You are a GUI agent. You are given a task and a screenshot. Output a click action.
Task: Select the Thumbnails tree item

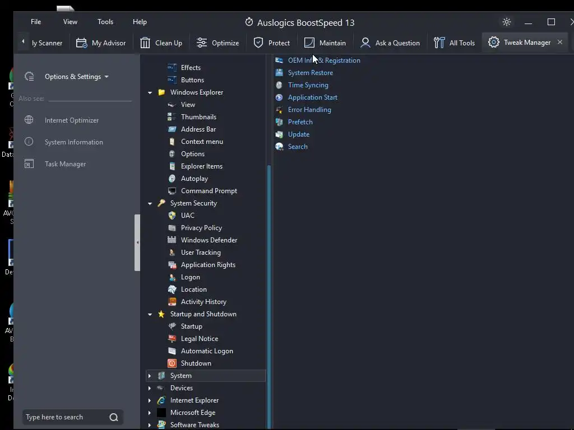(x=198, y=117)
